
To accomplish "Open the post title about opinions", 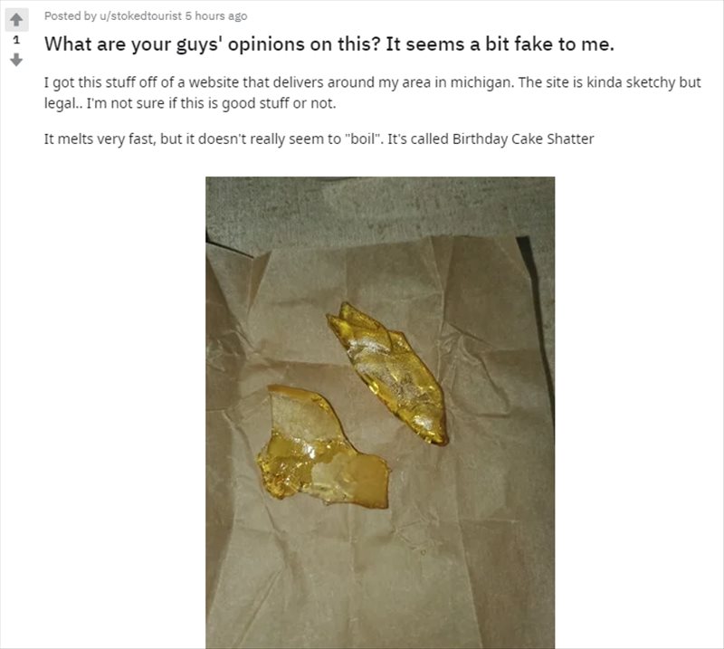I will pos(329,44).
